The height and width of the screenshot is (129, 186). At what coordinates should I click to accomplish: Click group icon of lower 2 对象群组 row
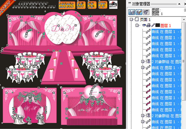tap(148, 115)
